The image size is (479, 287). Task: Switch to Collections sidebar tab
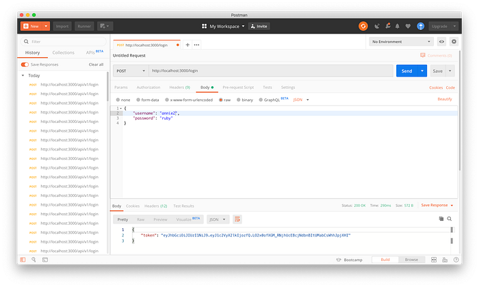pyautogui.click(x=63, y=53)
